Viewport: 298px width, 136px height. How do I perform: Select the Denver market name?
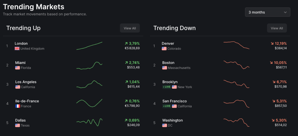[168, 44]
